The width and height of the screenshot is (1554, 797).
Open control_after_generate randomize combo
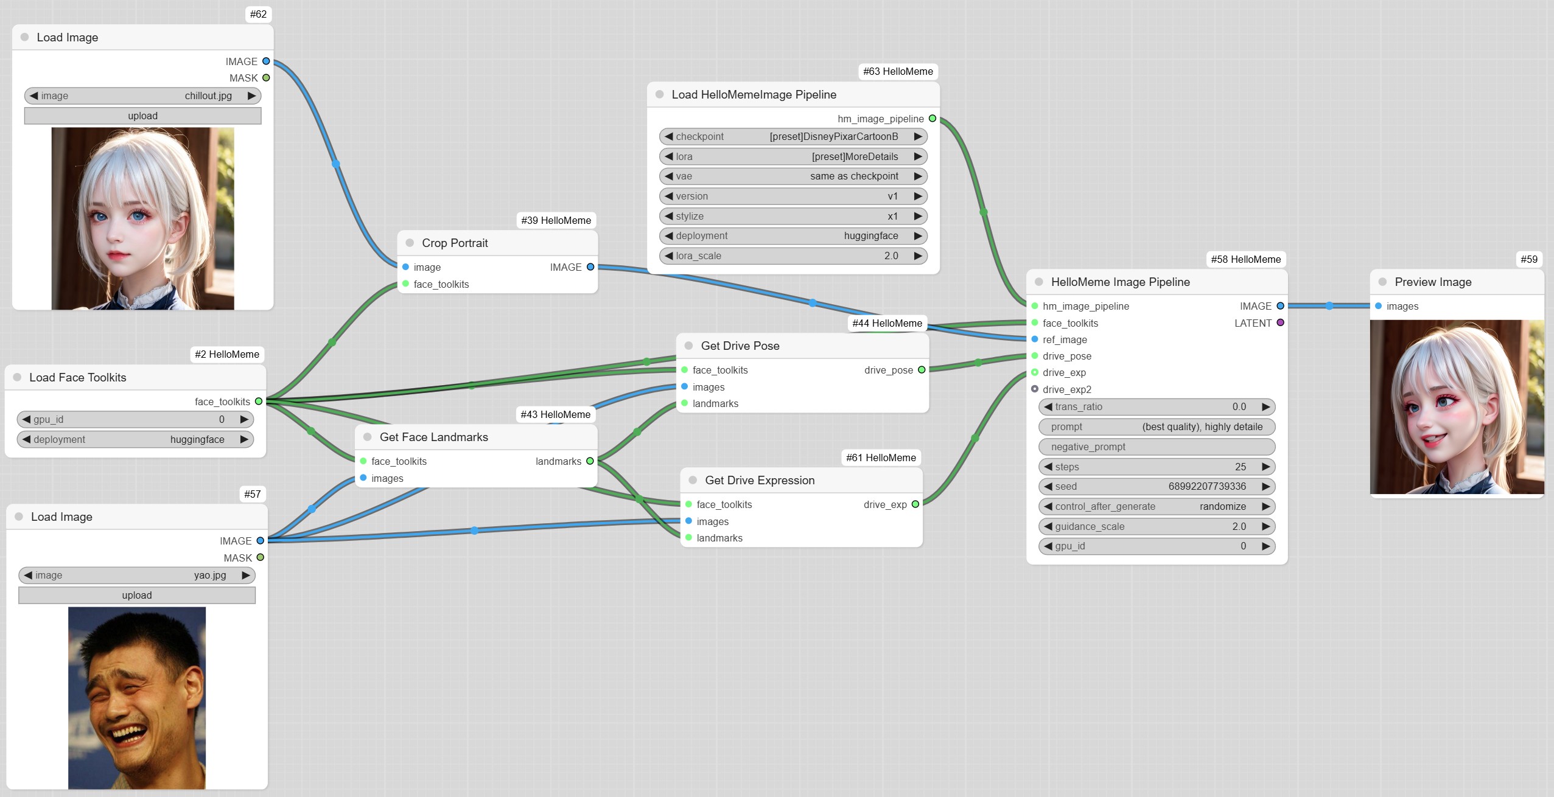click(x=1157, y=506)
